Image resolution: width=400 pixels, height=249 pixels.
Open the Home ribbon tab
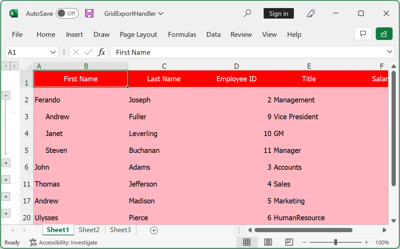pos(46,34)
